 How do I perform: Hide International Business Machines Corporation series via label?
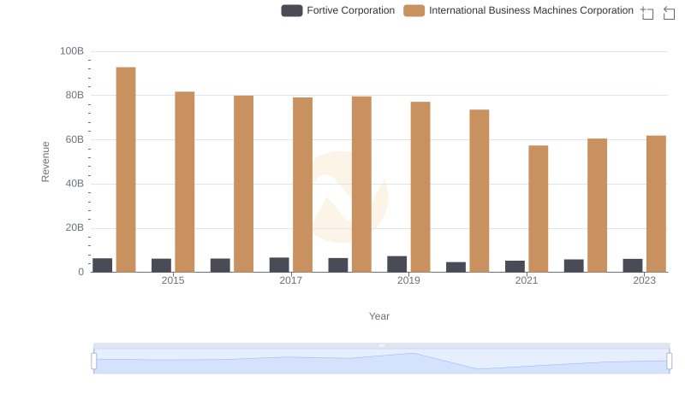531,11
